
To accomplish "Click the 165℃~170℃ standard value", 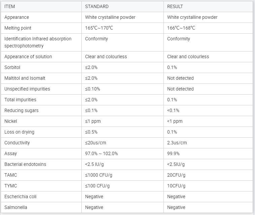I will pyautogui.click(x=99, y=28).
